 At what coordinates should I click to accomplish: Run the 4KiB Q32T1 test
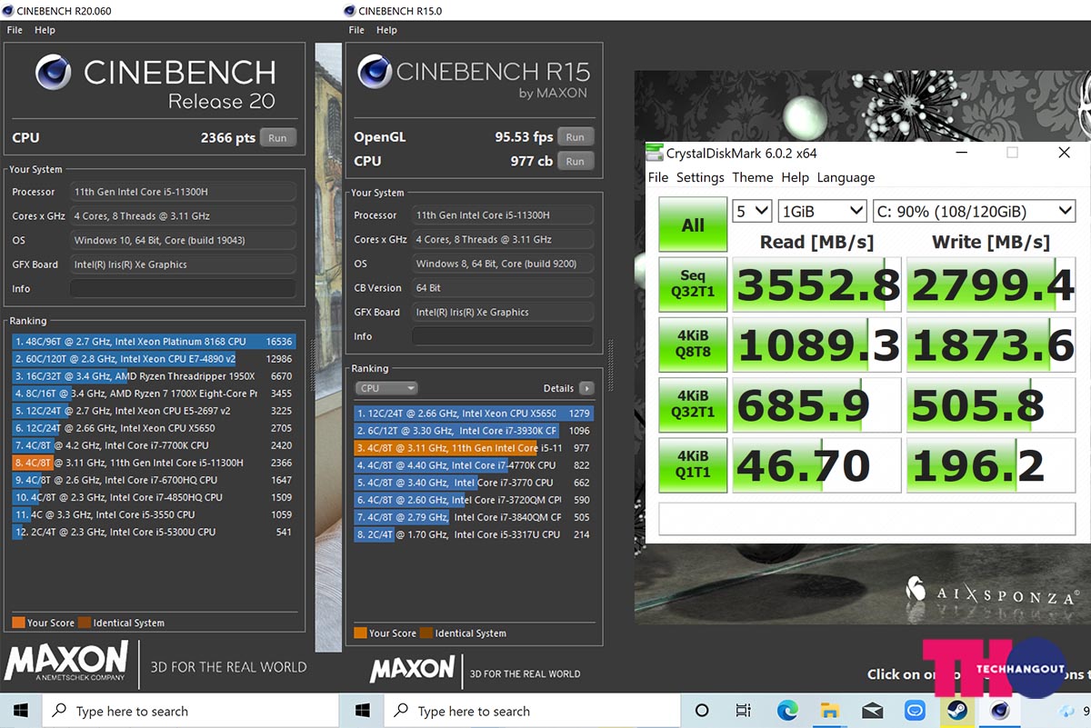pyautogui.click(x=693, y=404)
